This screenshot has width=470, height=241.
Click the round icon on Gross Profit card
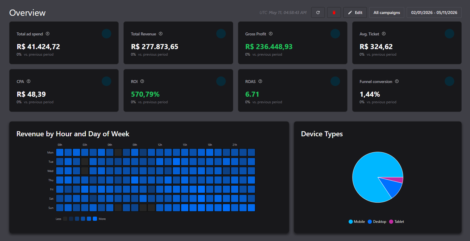point(335,34)
